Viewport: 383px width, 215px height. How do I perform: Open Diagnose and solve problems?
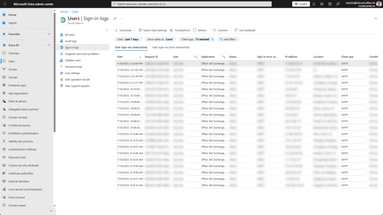(x=82, y=54)
